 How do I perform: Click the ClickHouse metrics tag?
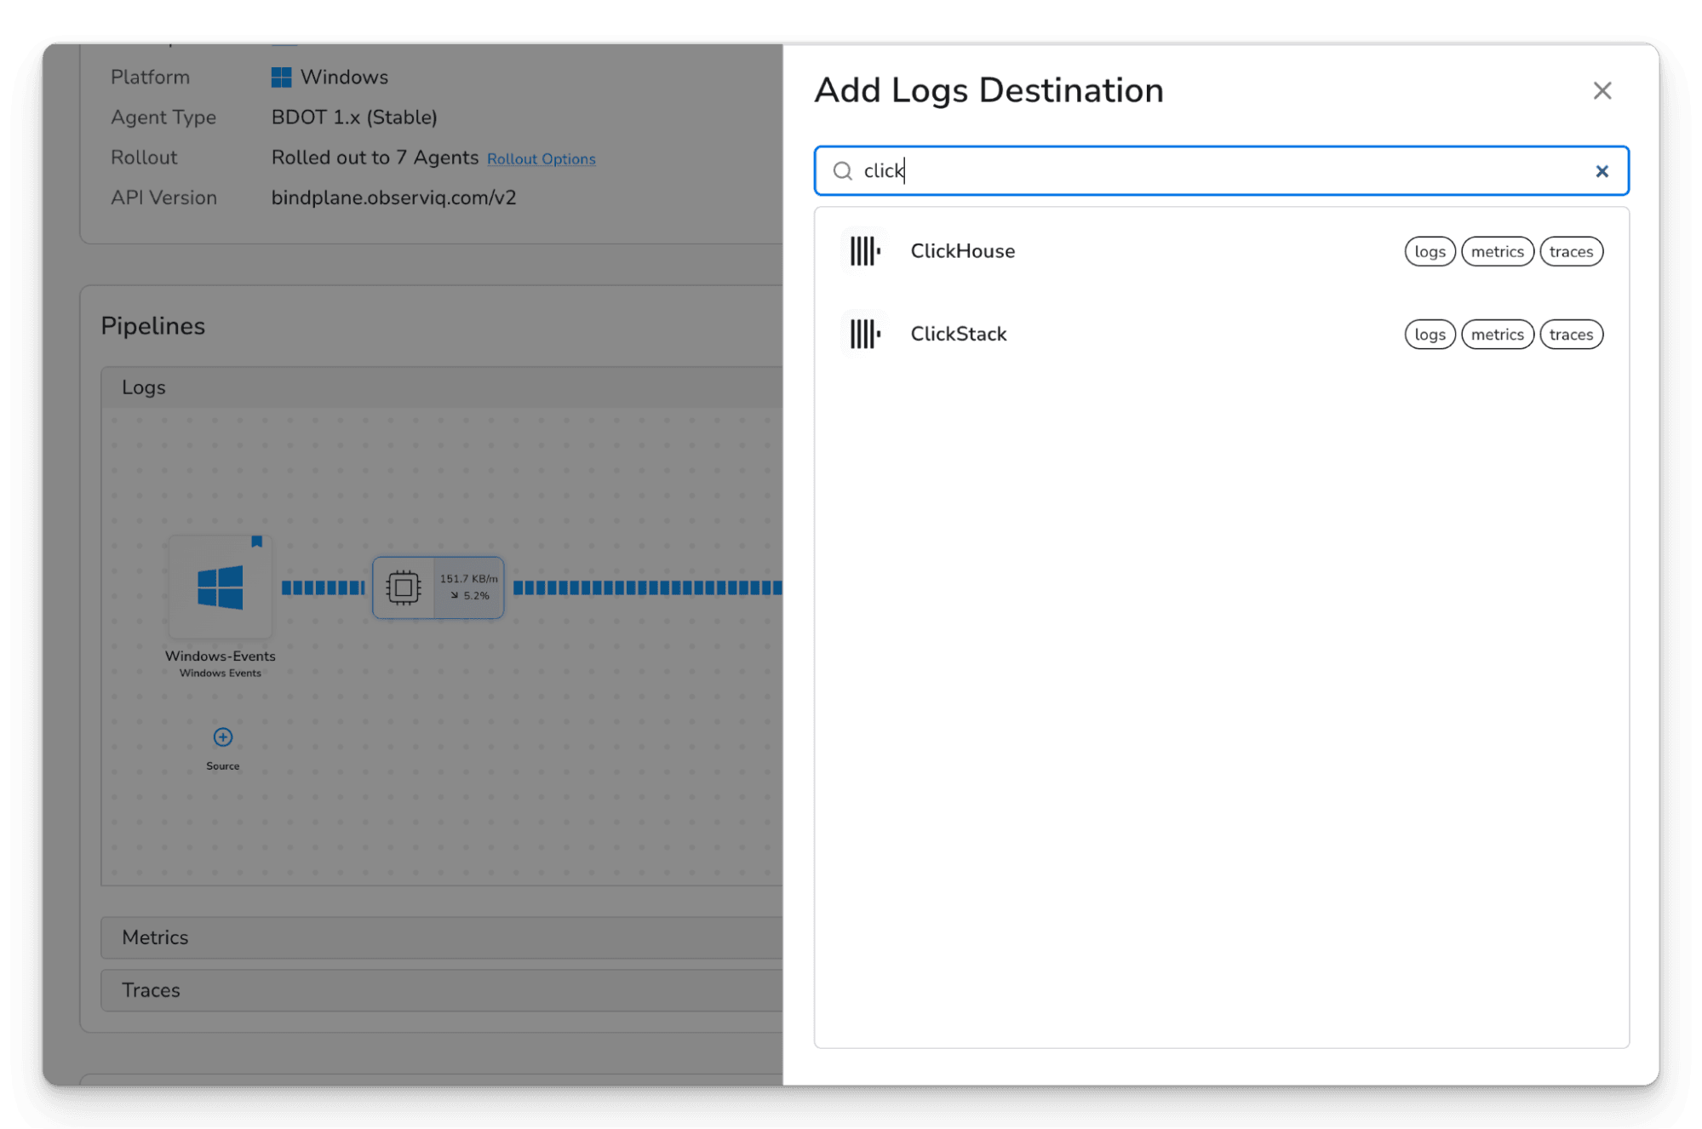coord(1497,251)
